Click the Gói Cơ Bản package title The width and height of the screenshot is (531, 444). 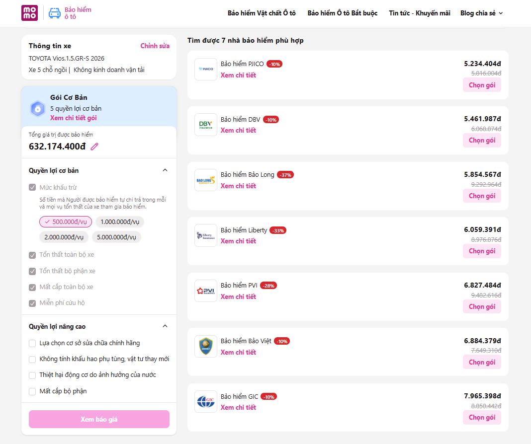(x=69, y=97)
